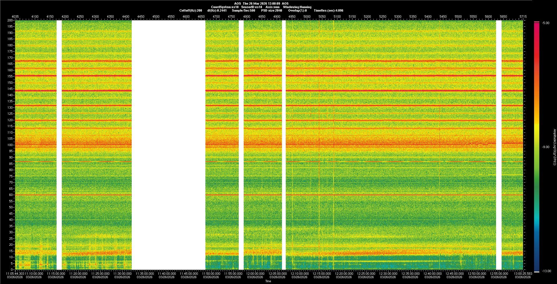Click the -9.00 colorbar midpoint label
This screenshot has width=557, height=284.
coord(546,147)
